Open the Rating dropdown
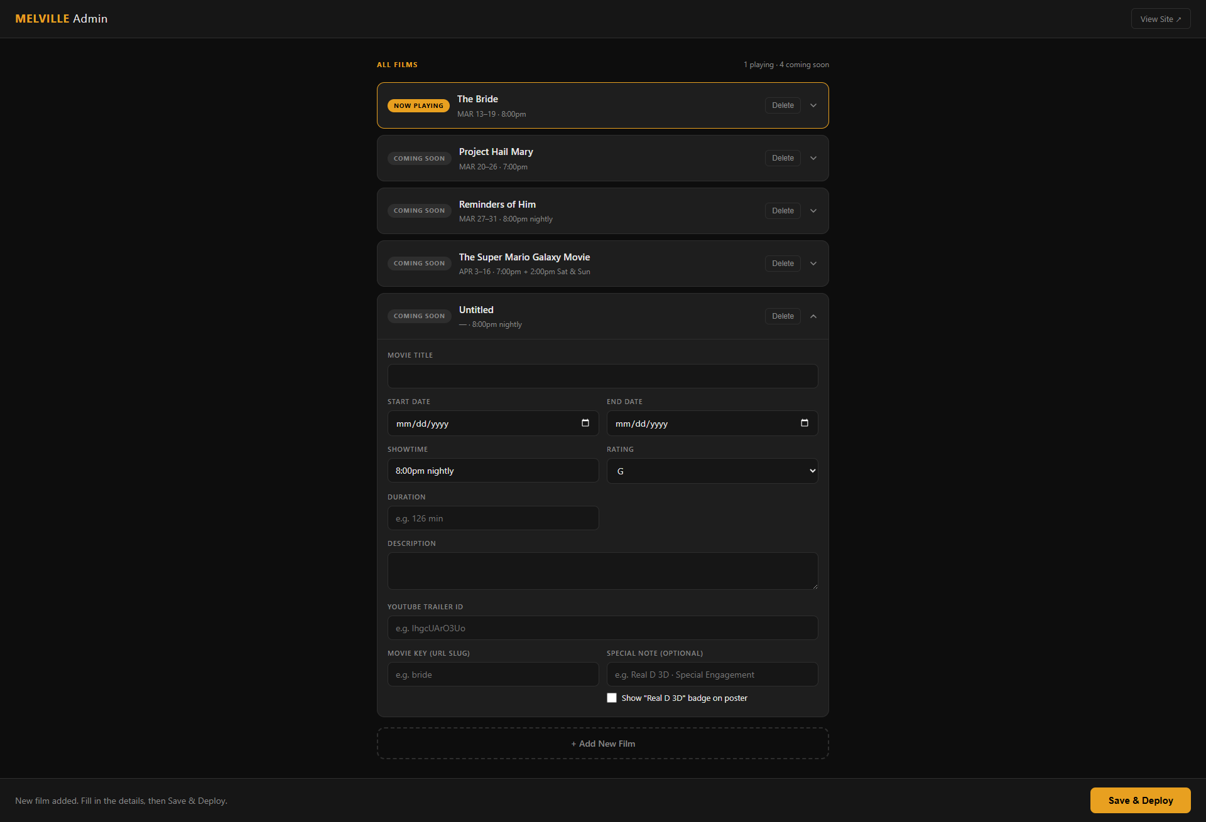 712,470
